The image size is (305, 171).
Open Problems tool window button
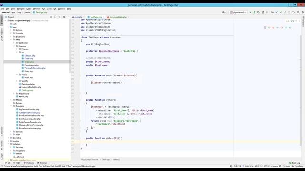pos(29,163)
